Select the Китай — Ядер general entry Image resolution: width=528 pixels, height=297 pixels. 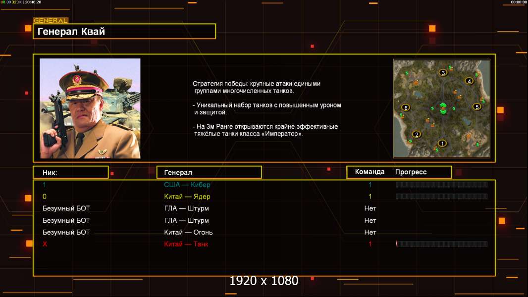pyautogui.click(x=187, y=197)
